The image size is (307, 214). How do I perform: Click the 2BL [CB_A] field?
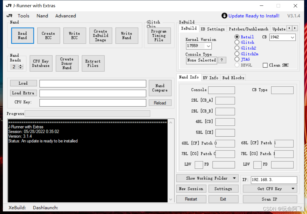click(225, 101)
